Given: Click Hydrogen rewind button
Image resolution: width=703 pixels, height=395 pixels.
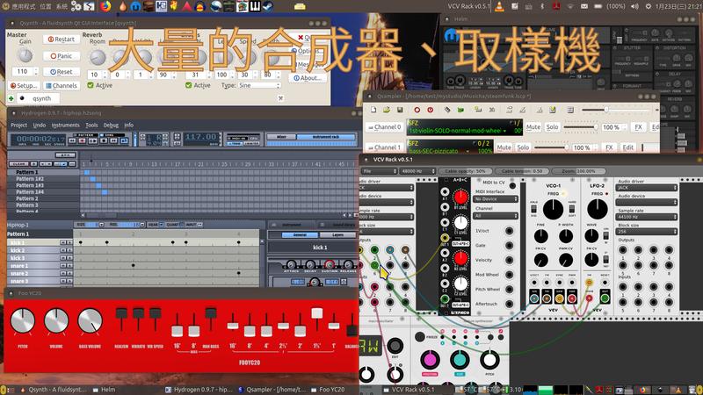Looking at the screenshot, I should tap(72, 140).
